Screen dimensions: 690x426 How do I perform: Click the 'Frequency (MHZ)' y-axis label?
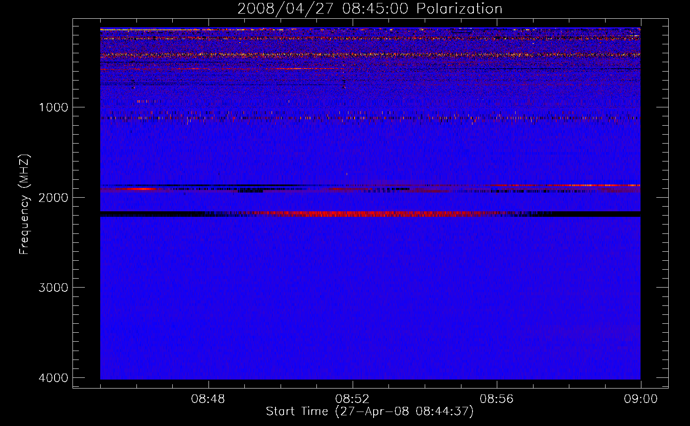pyautogui.click(x=24, y=204)
